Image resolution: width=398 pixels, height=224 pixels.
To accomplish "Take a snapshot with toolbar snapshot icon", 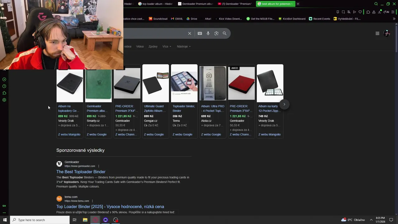I will point(343,12).
